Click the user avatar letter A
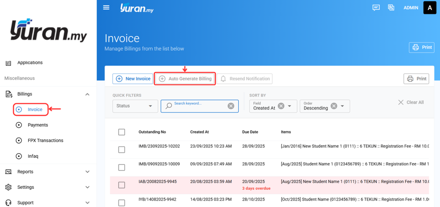This screenshot has height=207, width=440. tap(429, 8)
